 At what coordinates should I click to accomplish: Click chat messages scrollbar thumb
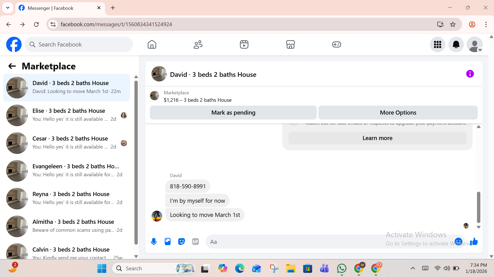(479, 207)
